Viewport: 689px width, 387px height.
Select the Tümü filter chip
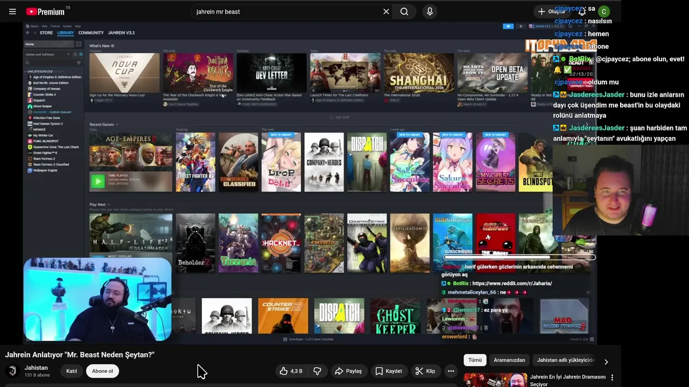click(x=475, y=360)
